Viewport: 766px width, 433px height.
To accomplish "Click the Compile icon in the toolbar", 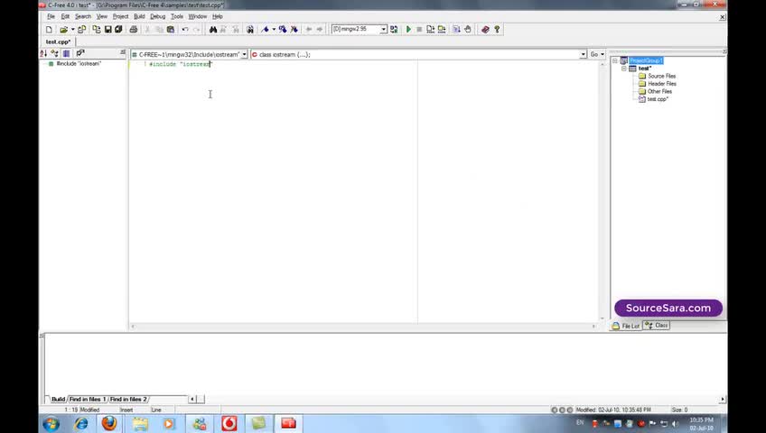I will [430, 29].
